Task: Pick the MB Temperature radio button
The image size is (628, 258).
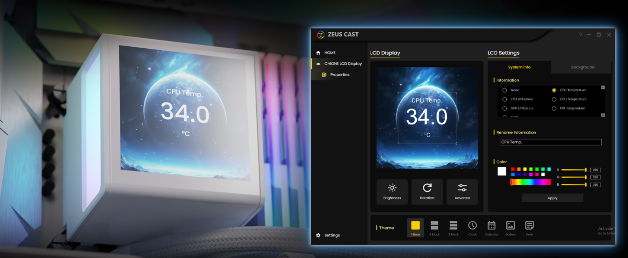Action: click(x=554, y=108)
